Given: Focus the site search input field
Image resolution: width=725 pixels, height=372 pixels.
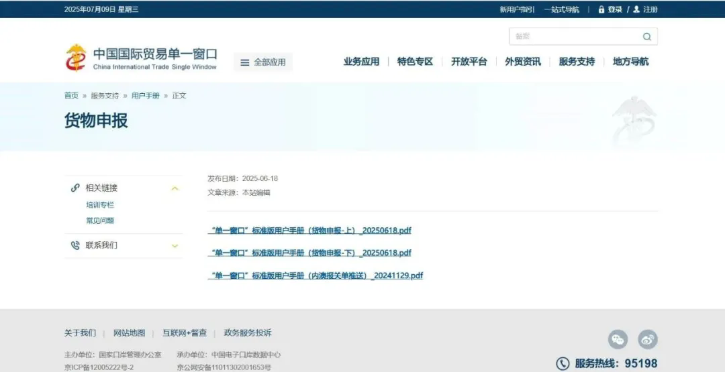Looking at the screenshot, I should [574, 37].
